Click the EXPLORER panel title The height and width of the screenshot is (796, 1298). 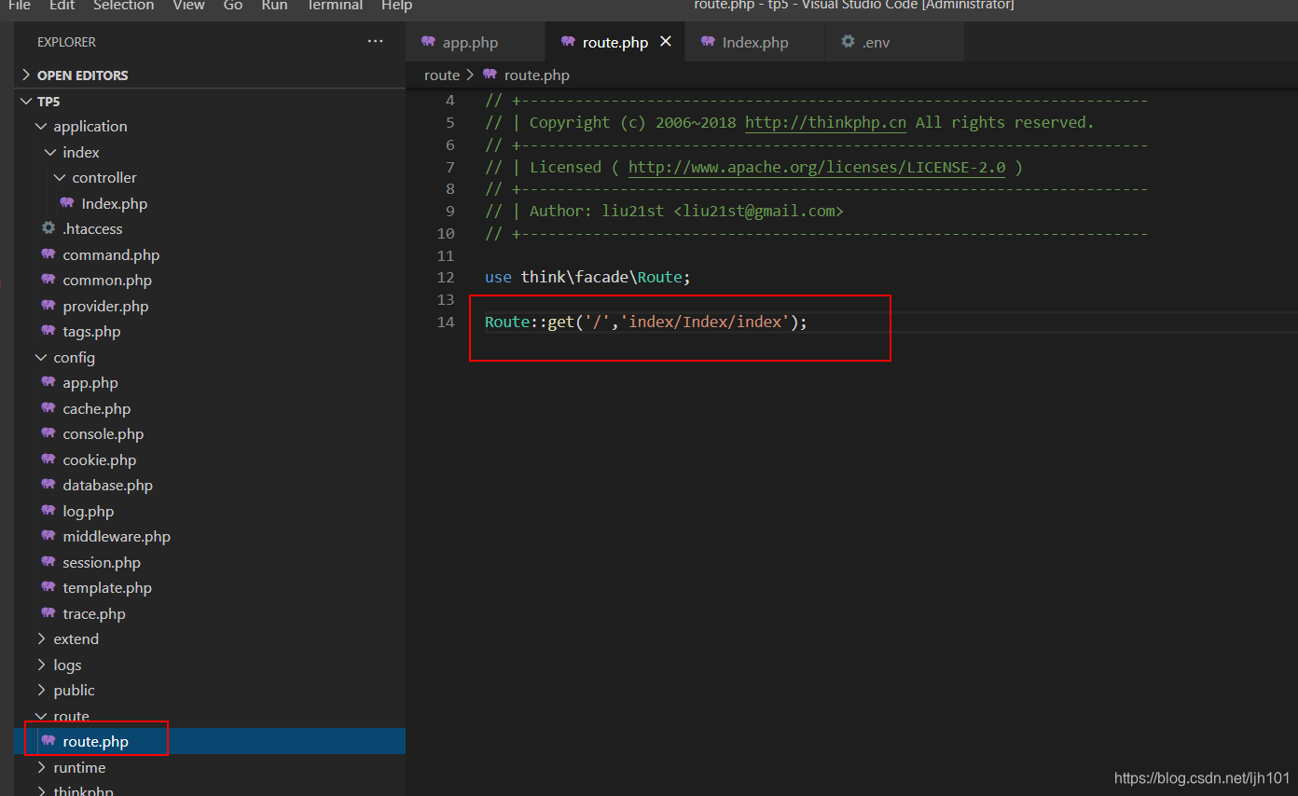(66, 42)
